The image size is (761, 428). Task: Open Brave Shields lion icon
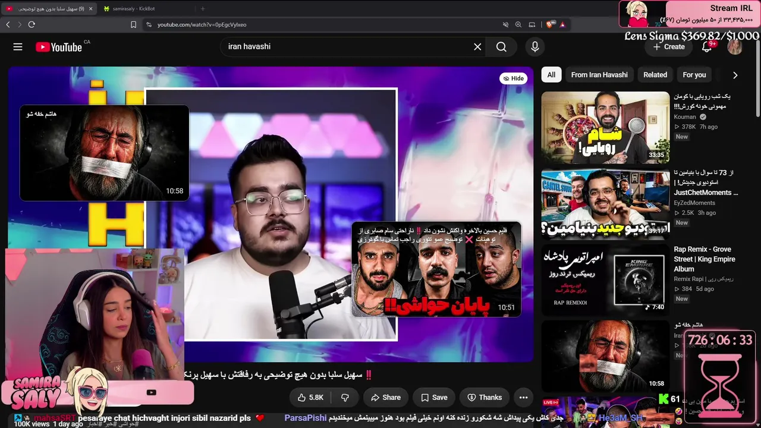[x=550, y=24]
